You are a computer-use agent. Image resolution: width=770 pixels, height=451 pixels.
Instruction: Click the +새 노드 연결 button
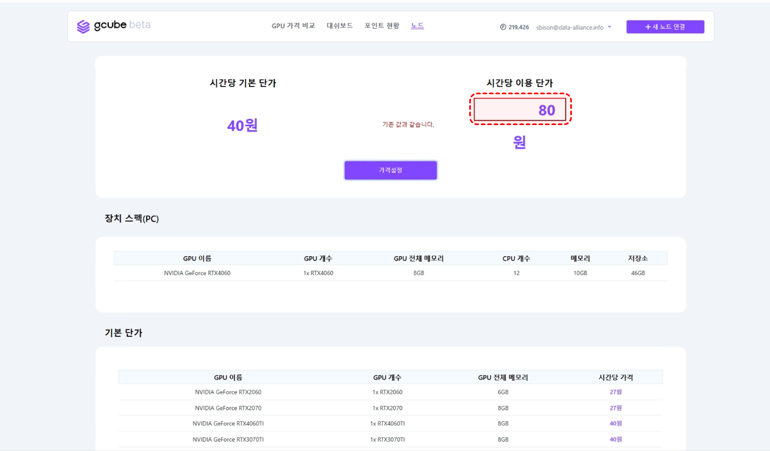point(665,27)
